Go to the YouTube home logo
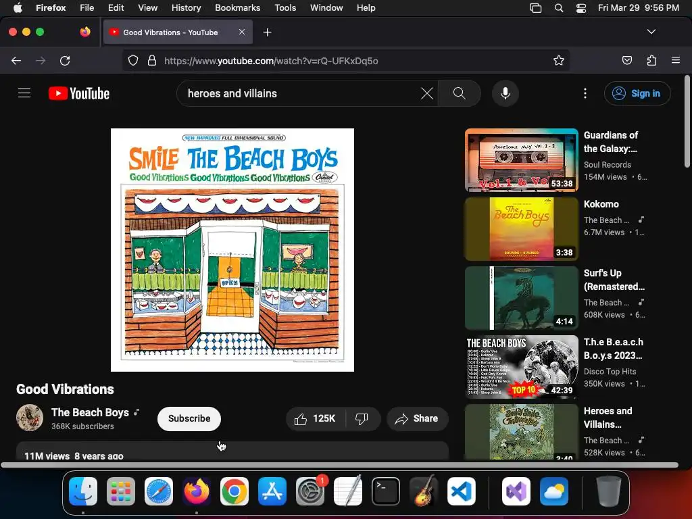Image resolution: width=692 pixels, height=519 pixels. (x=79, y=93)
